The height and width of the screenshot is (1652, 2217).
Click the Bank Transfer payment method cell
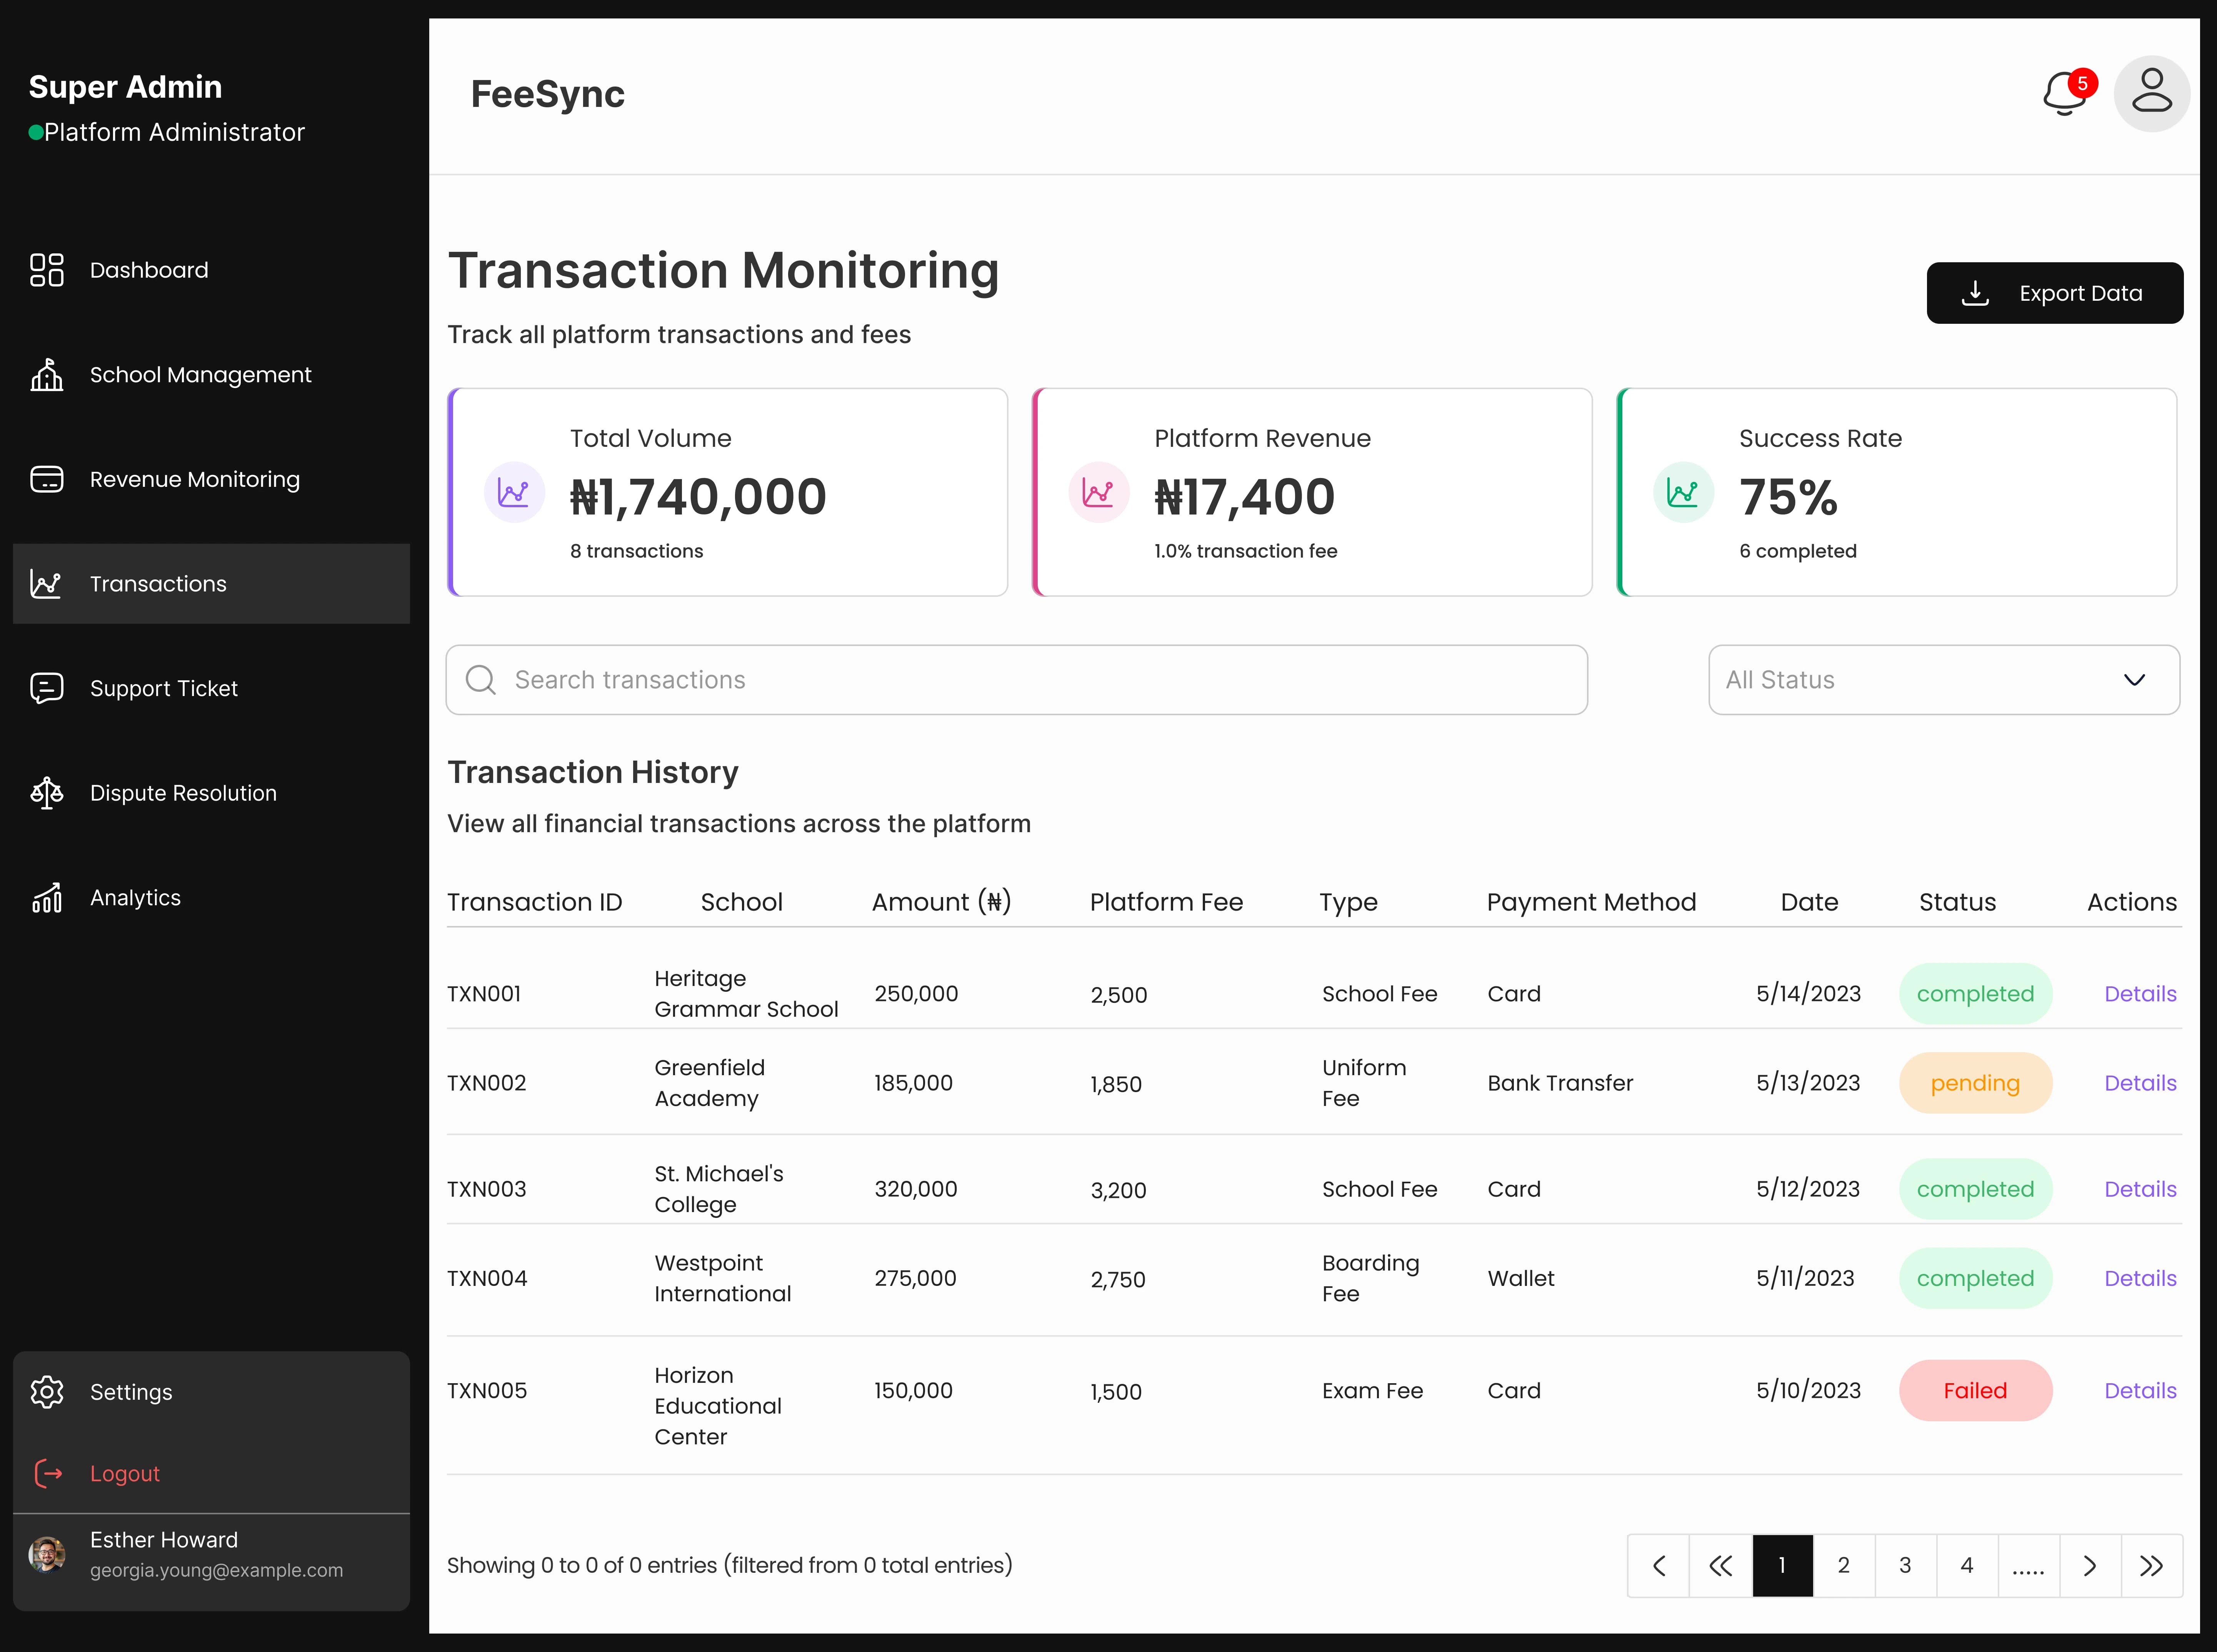(x=1560, y=1083)
